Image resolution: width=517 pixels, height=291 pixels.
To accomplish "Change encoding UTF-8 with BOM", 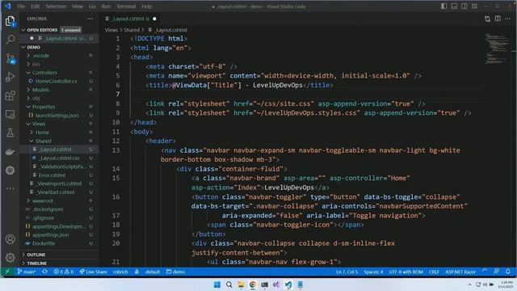I will 406,272.
